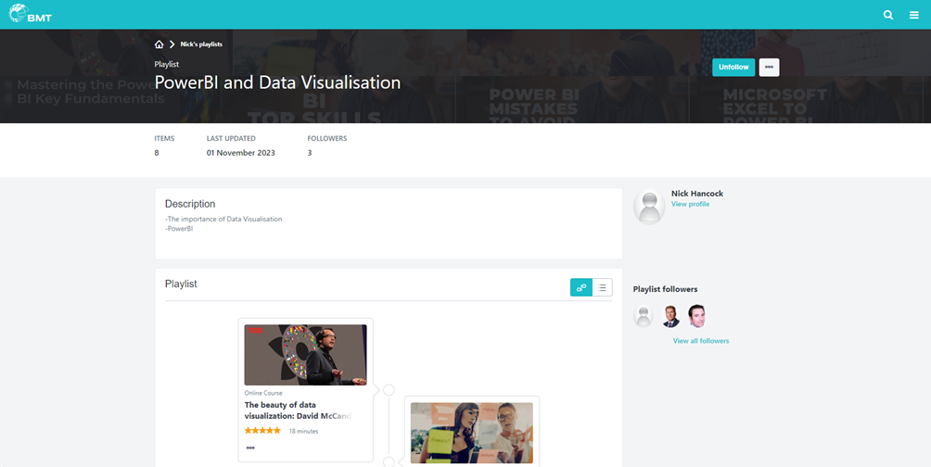Expand the first course card options ellipsis
This screenshot has height=467, width=931.
tap(250, 448)
